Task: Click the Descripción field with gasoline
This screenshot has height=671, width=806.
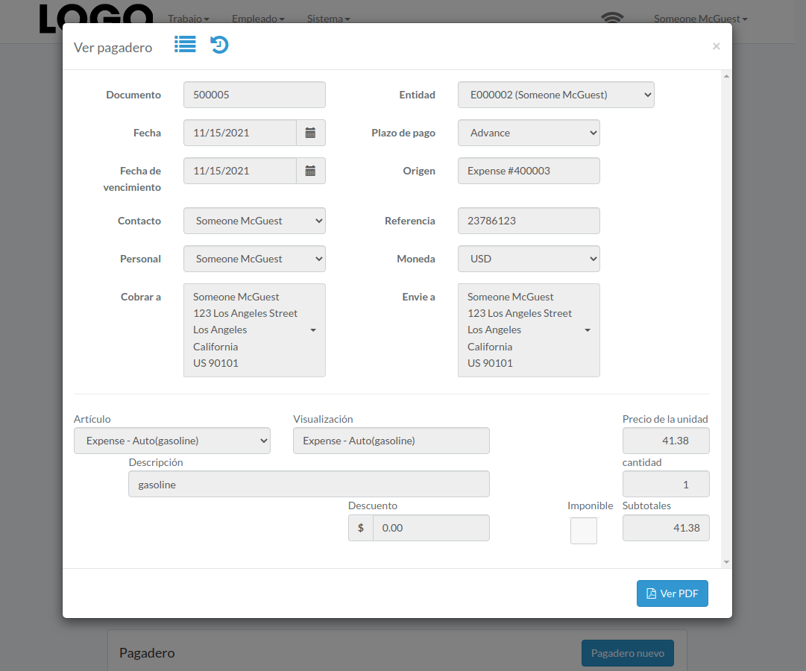Action: 309,485
